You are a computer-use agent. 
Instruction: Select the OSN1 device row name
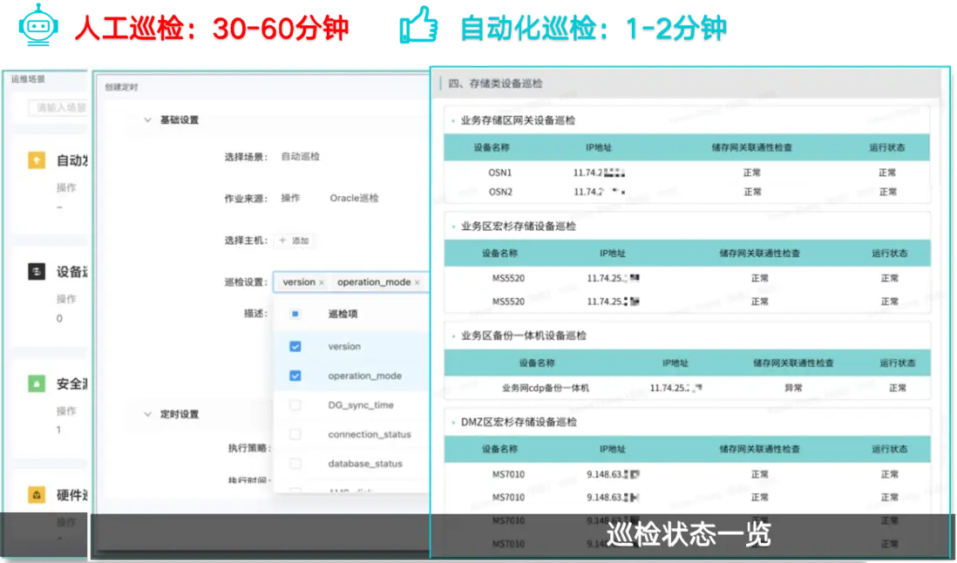coord(500,173)
